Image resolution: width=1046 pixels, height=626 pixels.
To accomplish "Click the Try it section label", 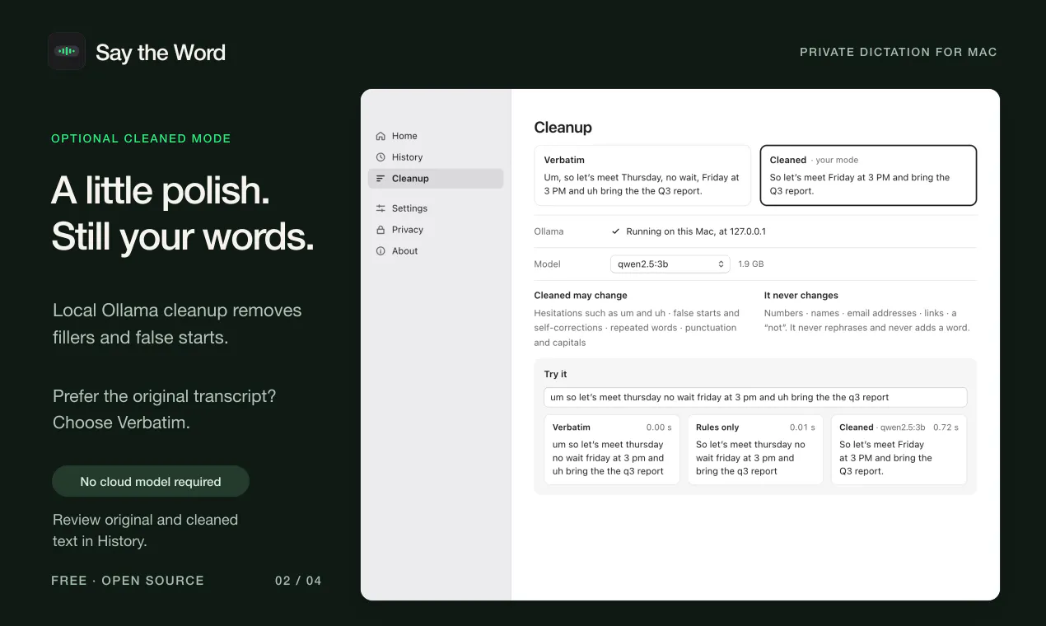I will pyautogui.click(x=556, y=374).
